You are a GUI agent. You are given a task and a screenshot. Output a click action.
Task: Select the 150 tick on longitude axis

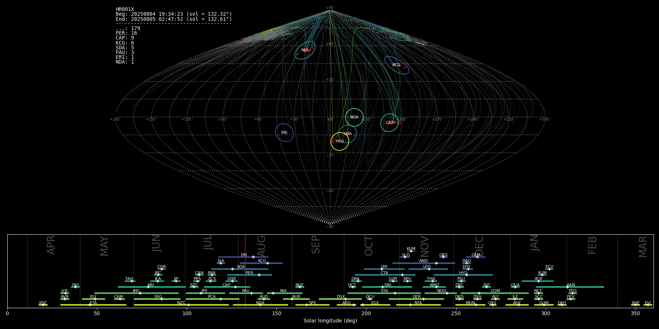(x=276, y=313)
